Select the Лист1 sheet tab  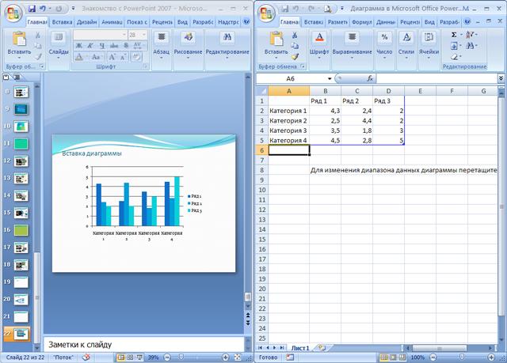pyautogui.click(x=299, y=347)
